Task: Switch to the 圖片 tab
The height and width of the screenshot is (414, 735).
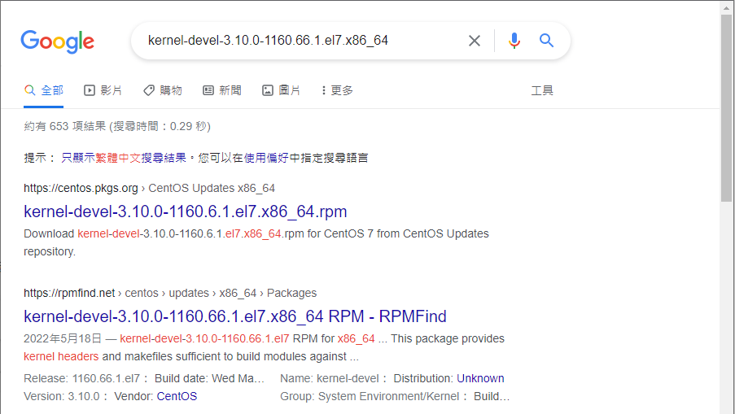Action: pyautogui.click(x=281, y=90)
